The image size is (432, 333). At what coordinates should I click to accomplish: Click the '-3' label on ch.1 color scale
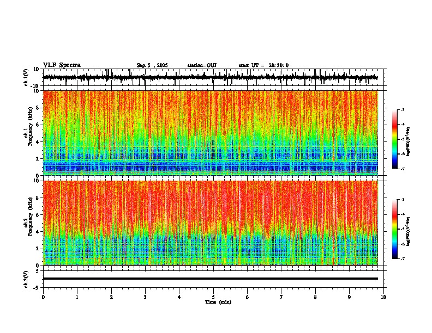(402, 109)
